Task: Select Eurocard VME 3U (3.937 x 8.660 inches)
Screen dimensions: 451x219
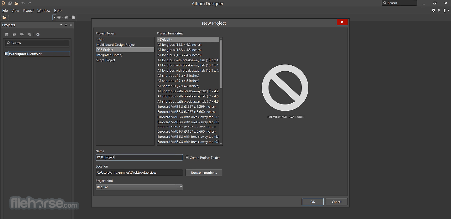Action: click(x=188, y=112)
